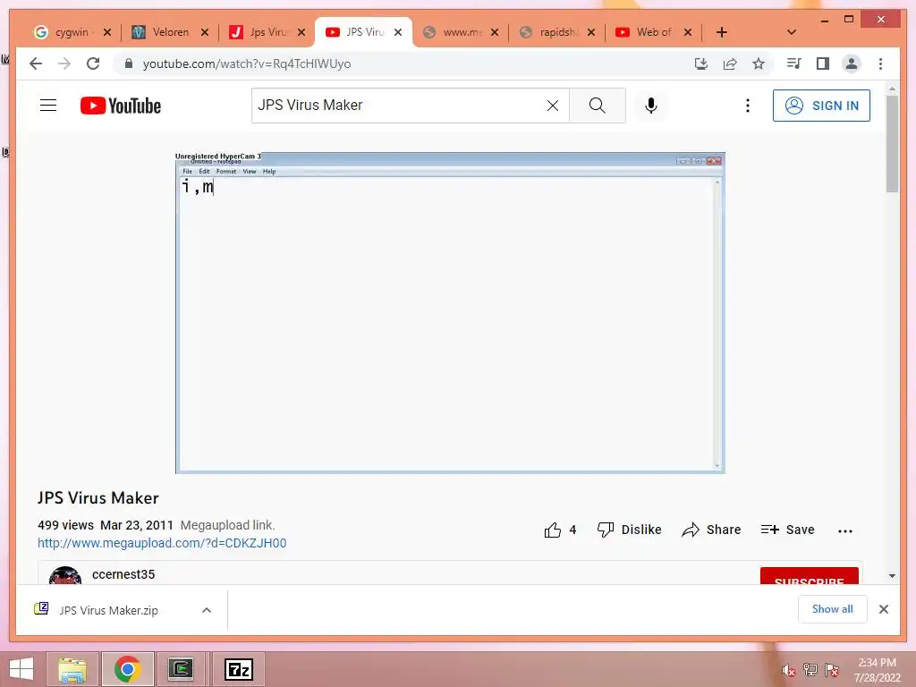The width and height of the screenshot is (916, 687).
Task: Open the media control icon in toolbar
Action: (x=794, y=64)
